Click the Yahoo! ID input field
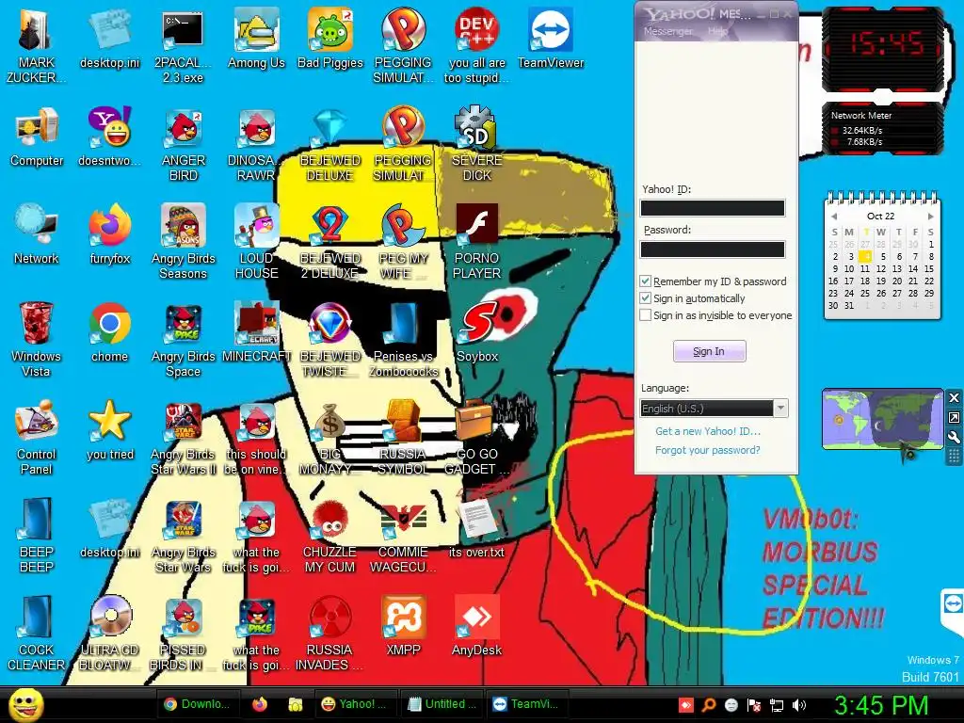964x723 pixels. (713, 208)
